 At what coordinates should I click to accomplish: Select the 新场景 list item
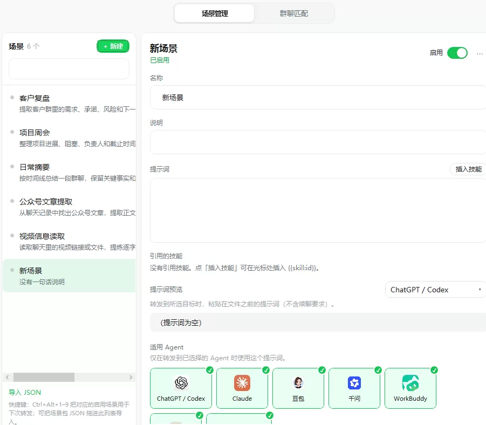(69, 276)
